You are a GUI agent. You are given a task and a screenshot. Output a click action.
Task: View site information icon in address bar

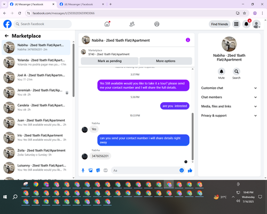(28, 13)
